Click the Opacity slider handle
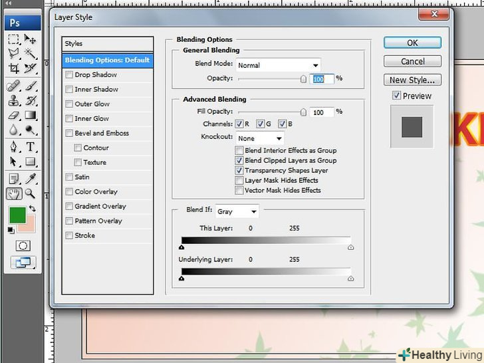 coord(303,79)
